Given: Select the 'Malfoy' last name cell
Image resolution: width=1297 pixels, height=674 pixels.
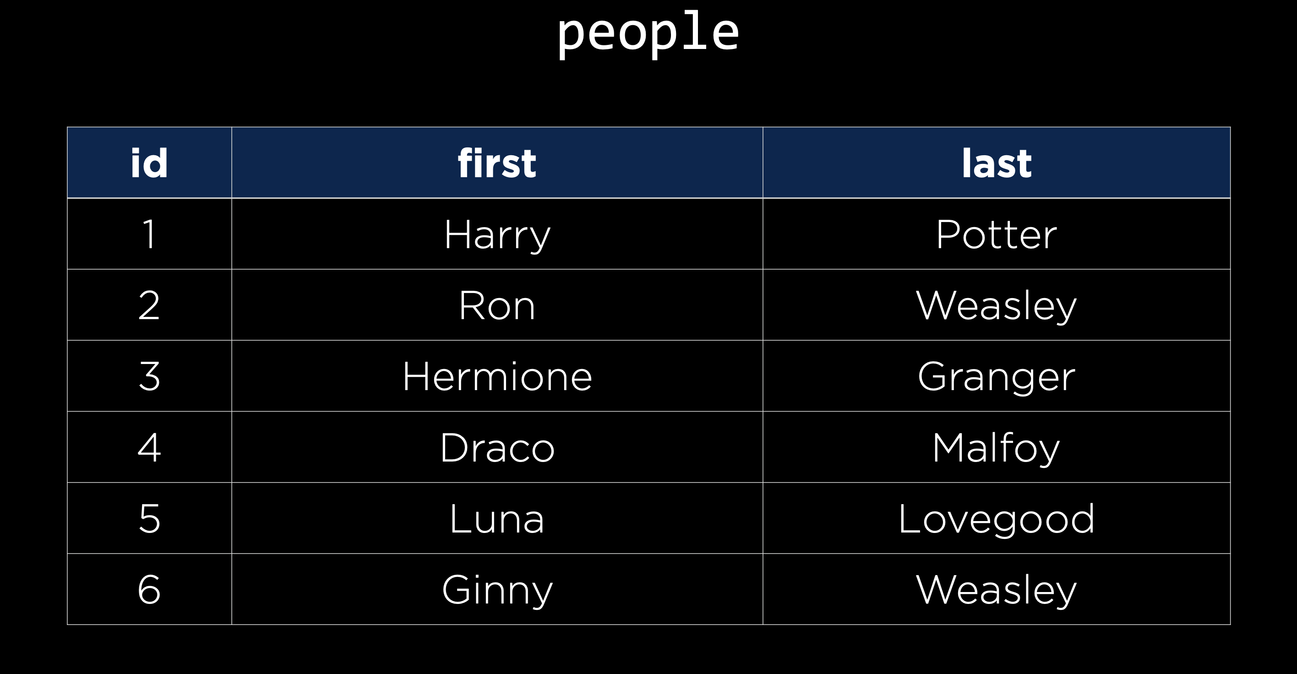Looking at the screenshot, I should coord(997,447).
